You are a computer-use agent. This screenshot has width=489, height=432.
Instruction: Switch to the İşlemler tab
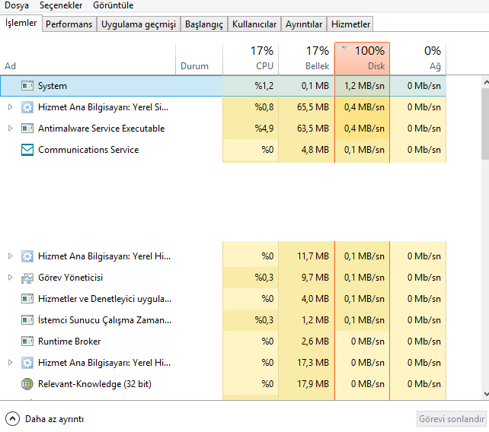[x=21, y=23]
